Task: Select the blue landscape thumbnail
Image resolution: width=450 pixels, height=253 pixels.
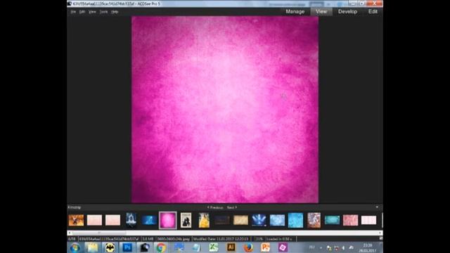Action: pyautogui.click(x=149, y=220)
